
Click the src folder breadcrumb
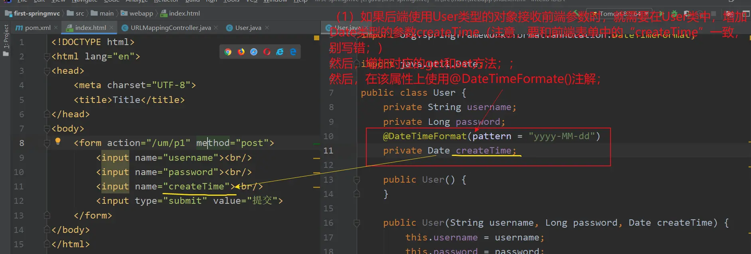(x=76, y=13)
